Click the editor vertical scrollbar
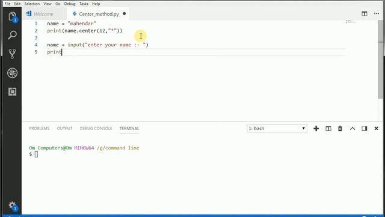The height and width of the screenshot is (217, 385). pyautogui.click(x=380, y=59)
